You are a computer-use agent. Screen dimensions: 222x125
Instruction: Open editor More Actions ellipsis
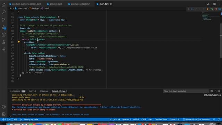(219, 4)
